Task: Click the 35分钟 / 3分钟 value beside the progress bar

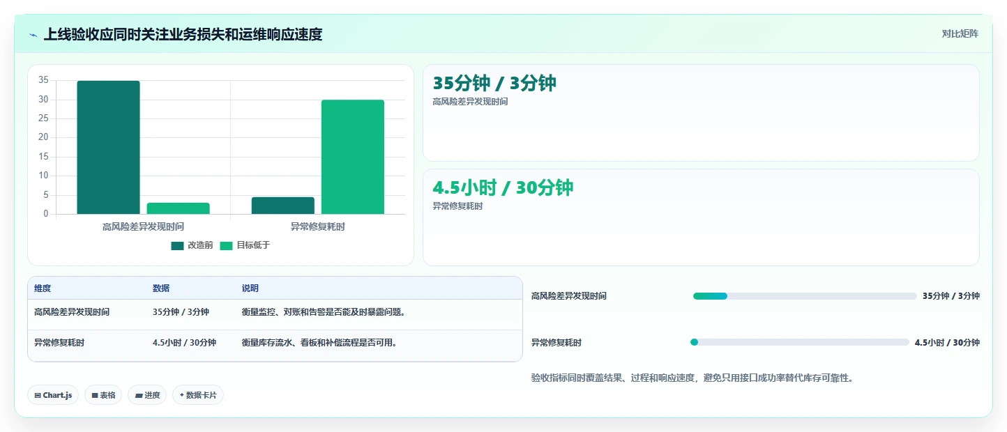Action: click(x=951, y=296)
